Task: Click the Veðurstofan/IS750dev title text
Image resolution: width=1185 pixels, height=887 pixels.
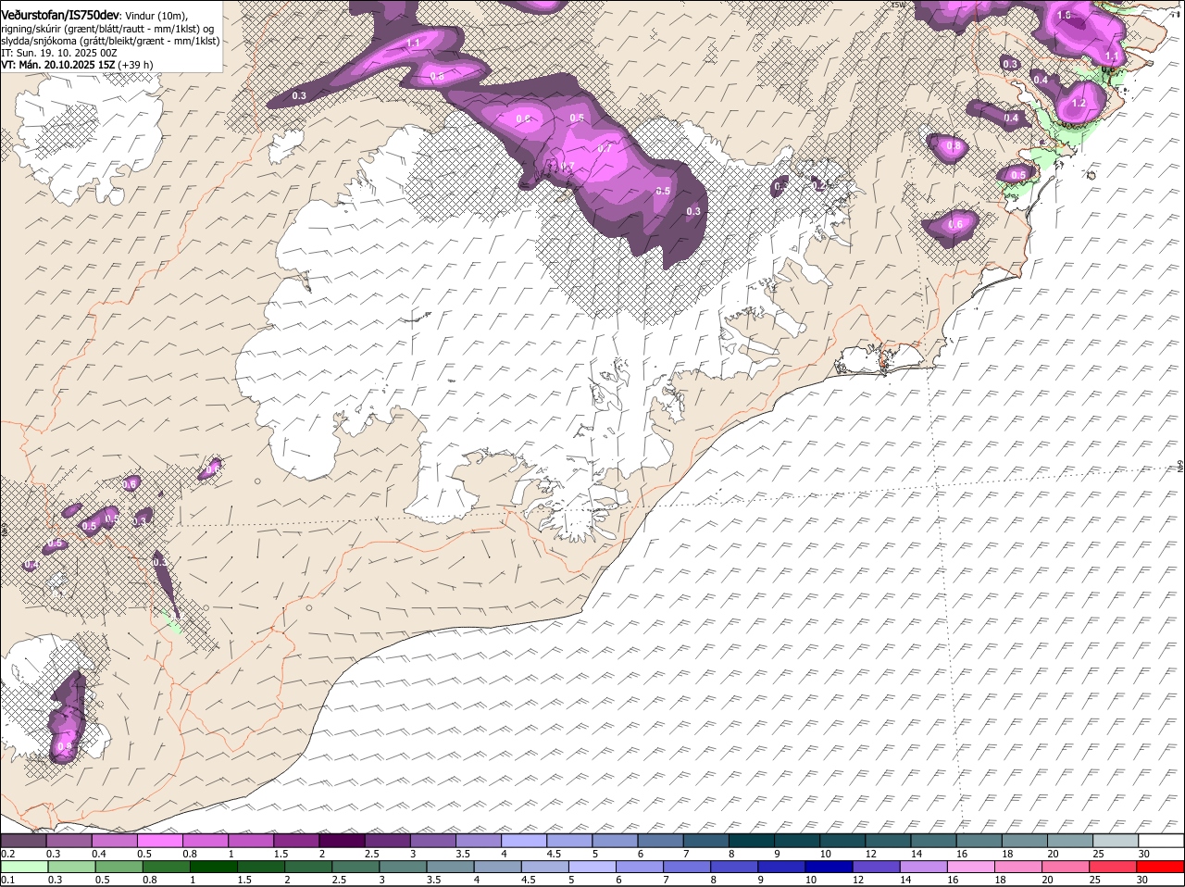Action: point(60,15)
